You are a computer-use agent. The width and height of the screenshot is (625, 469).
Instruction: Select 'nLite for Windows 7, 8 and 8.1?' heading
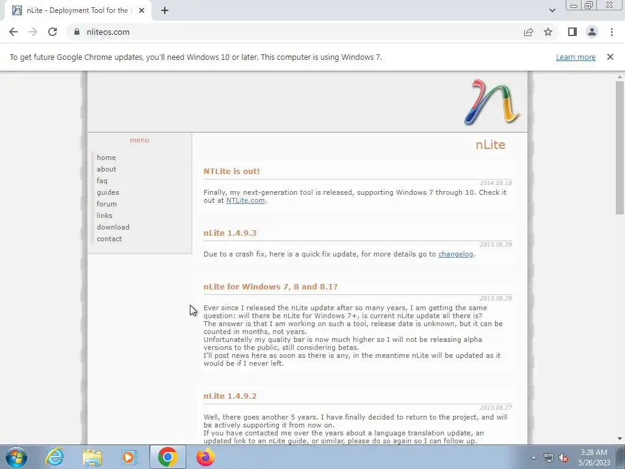pyautogui.click(x=270, y=287)
